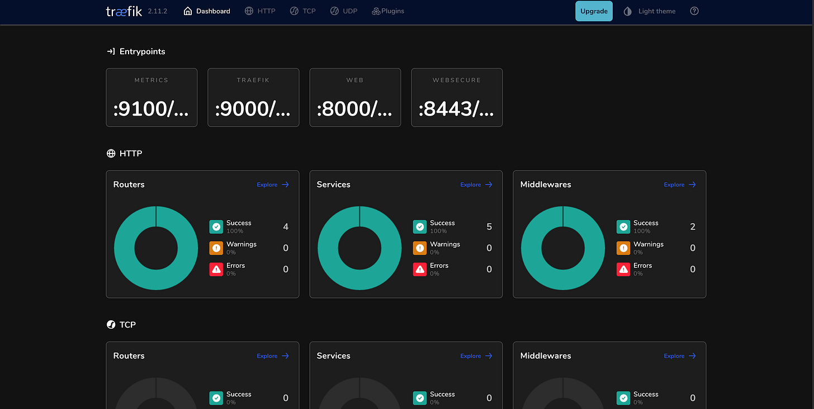Select the TRAEFIK entrypoint card
The image size is (814, 409).
tap(253, 98)
